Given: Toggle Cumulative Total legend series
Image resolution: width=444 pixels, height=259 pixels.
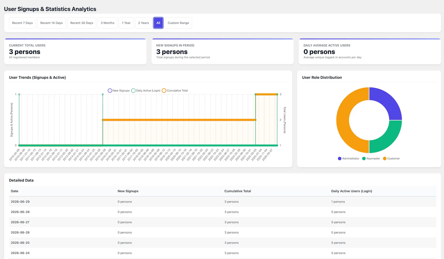Looking at the screenshot, I should pyautogui.click(x=175, y=91).
